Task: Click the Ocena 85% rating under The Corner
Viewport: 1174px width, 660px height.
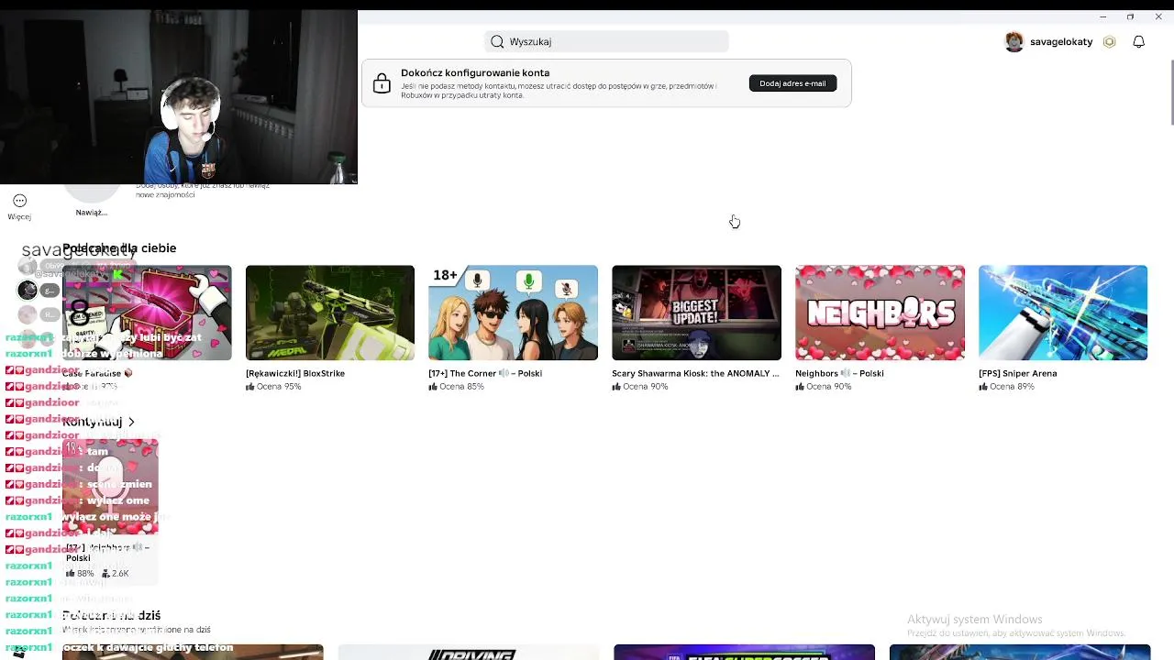Action: [456, 387]
